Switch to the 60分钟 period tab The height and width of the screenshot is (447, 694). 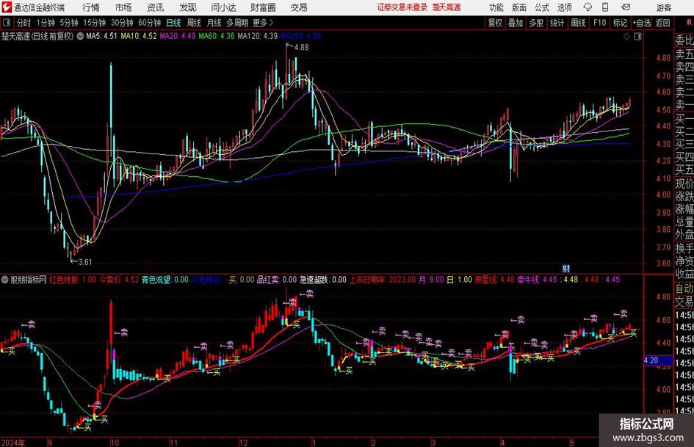pos(149,23)
